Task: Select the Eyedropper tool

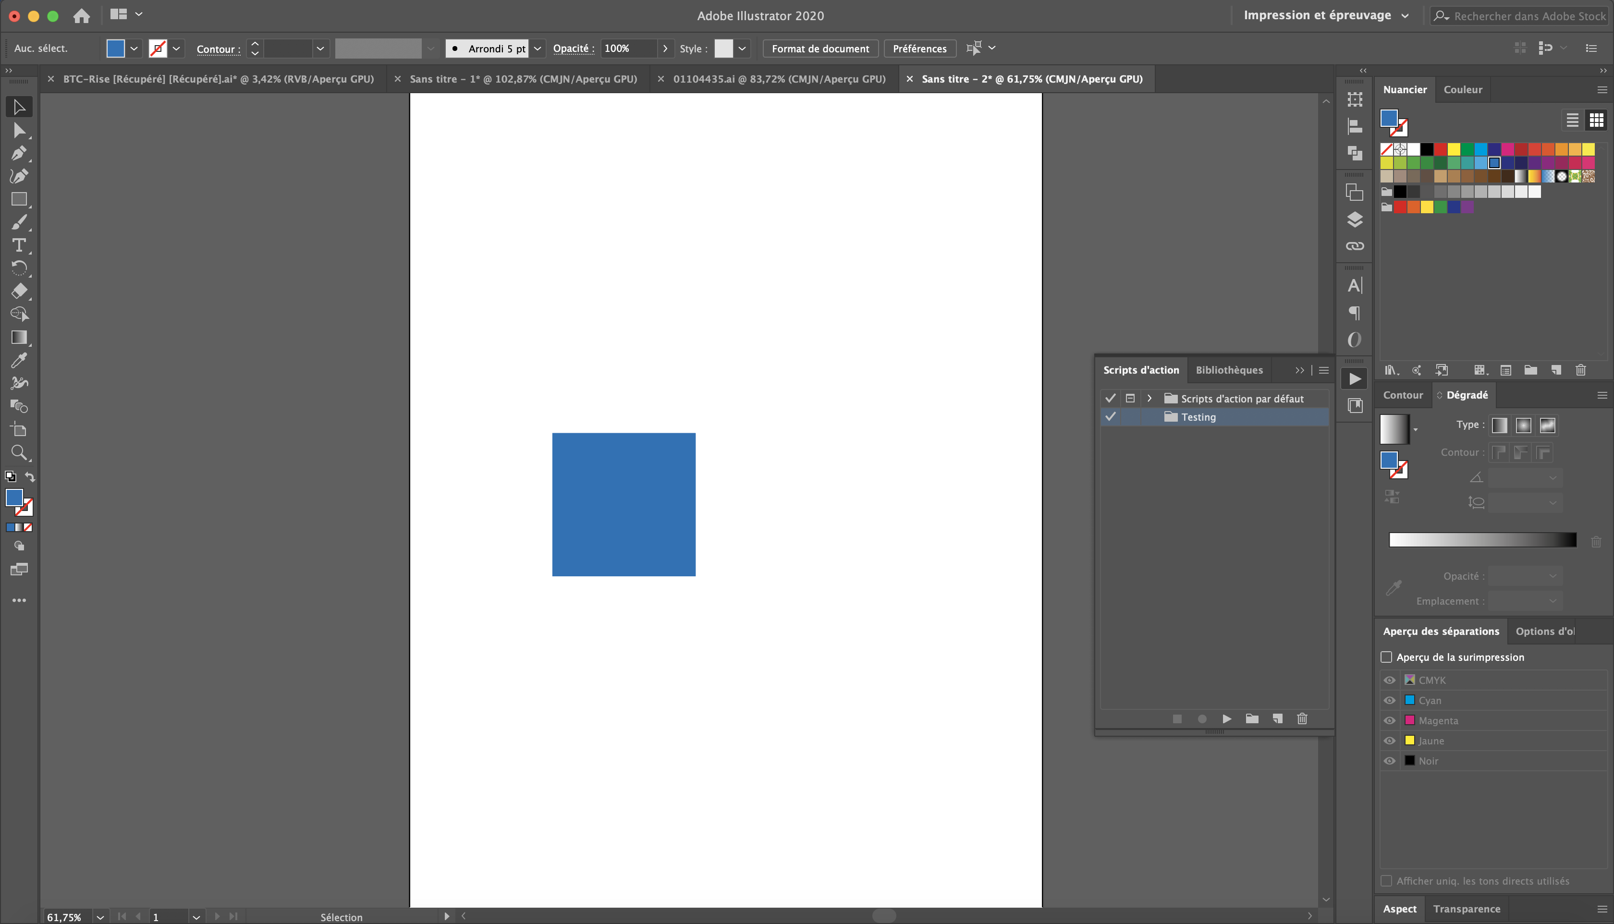Action: (19, 361)
